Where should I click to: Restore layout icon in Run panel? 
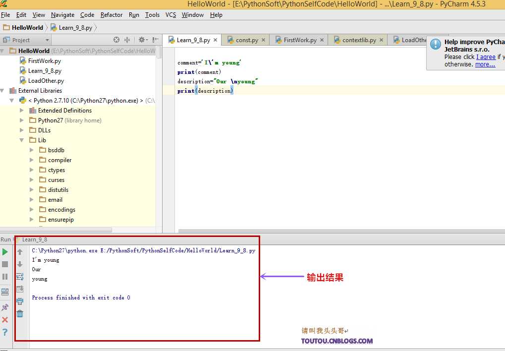5,292
